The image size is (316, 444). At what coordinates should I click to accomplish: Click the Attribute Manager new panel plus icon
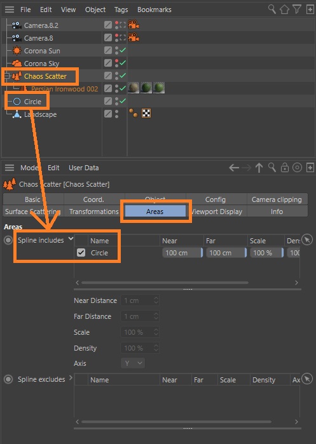tap(310, 168)
